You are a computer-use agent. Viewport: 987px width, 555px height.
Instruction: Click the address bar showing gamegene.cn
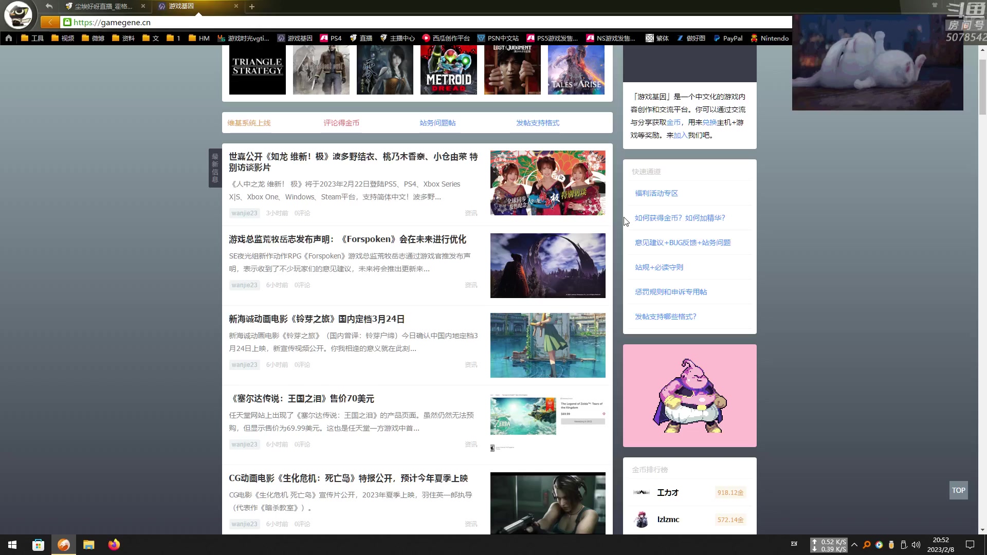point(427,22)
